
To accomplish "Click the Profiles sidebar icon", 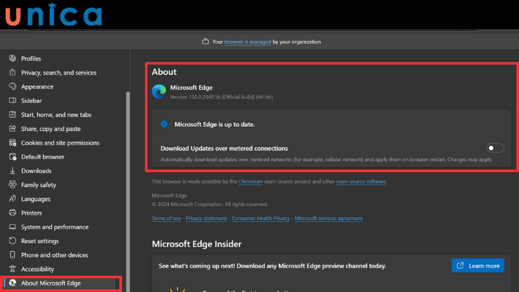I will (12, 58).
